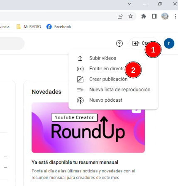Open the Chrome profile avatar picture
The width and height of the screenshot is (178, 186).
point(165,17)
